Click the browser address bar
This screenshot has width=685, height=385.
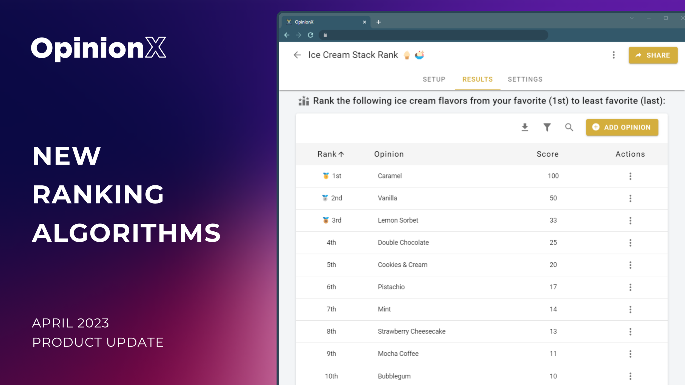436,35
